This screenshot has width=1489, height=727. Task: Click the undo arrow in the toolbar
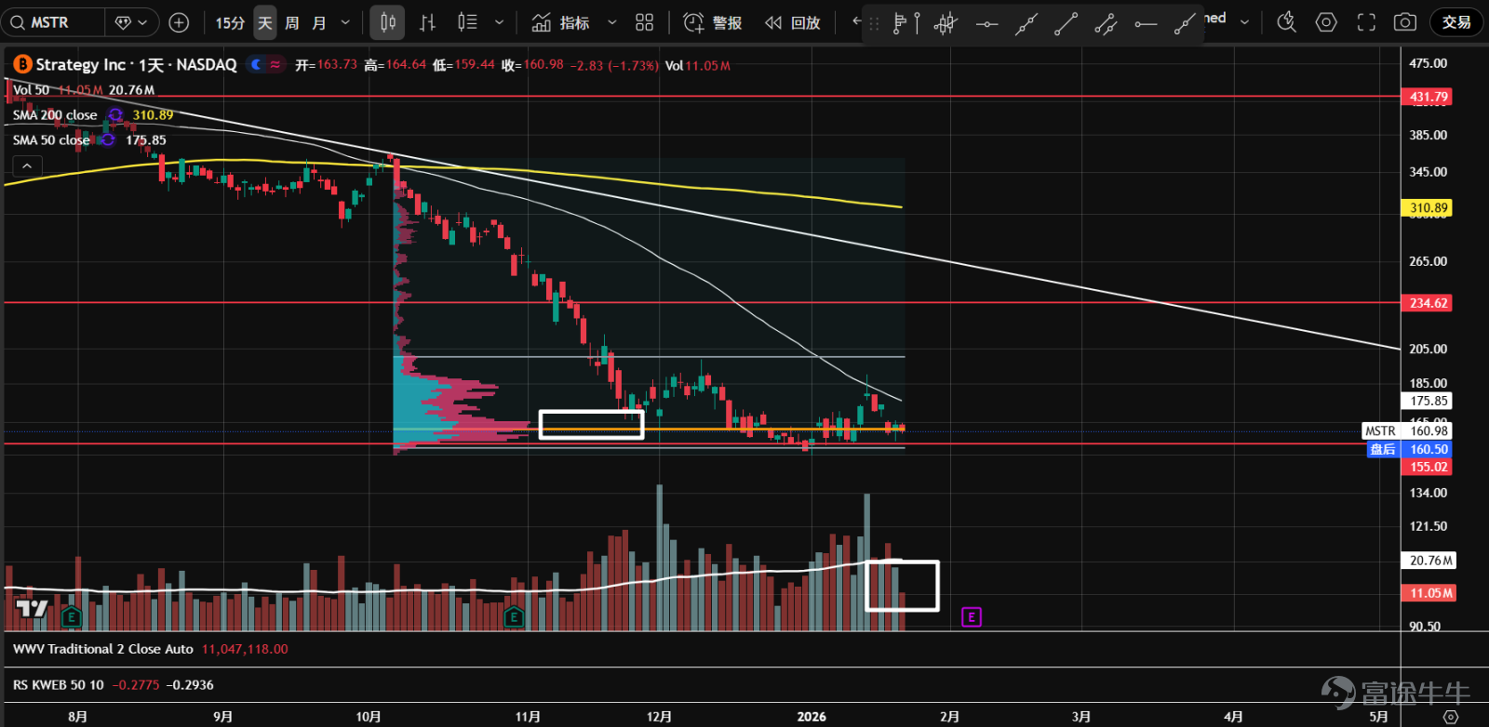click(x=857, y=20)
